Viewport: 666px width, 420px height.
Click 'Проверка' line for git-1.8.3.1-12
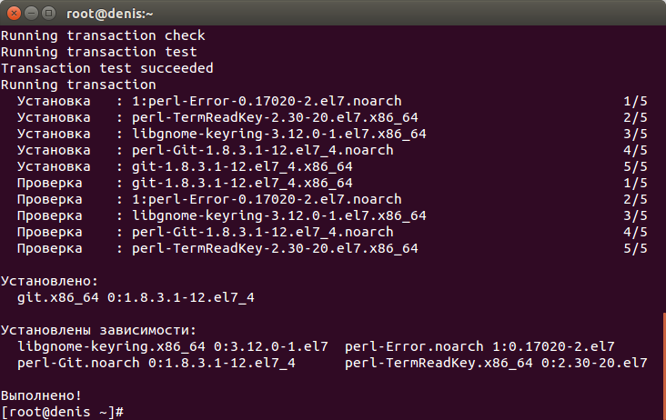pyautogui.click(x=332, y=183)
